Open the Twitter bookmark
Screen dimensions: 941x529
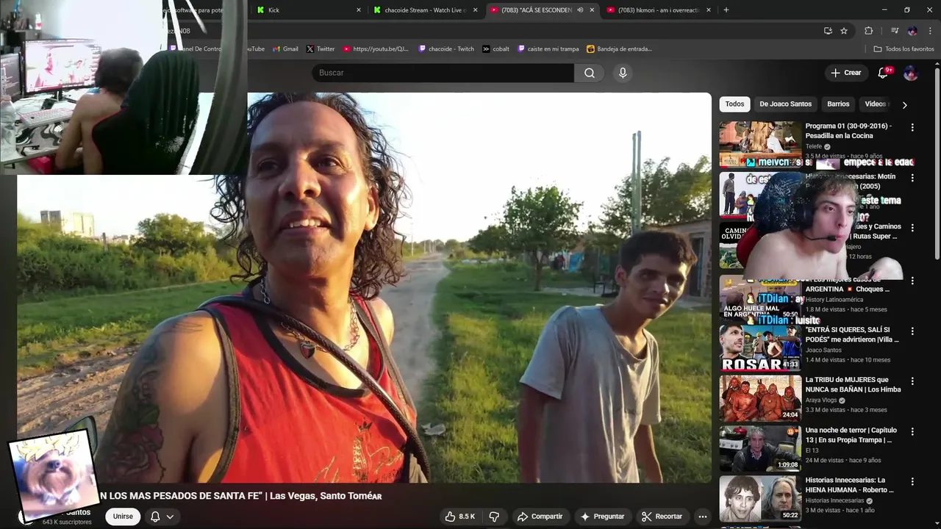(x=321, y=49)
